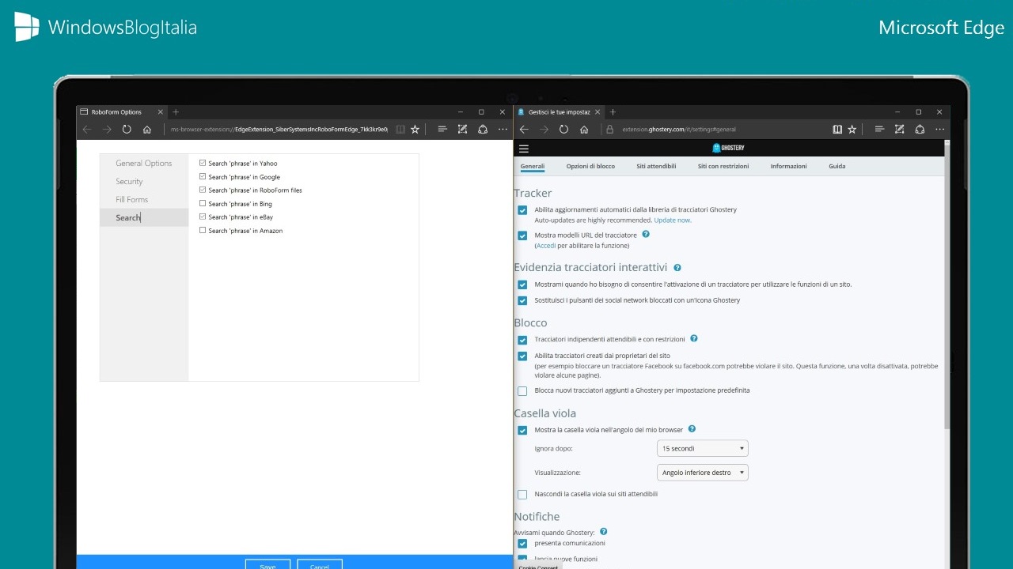Open a new tab next to Gestisci le tue impostaz
The width and height of the screenshot is (1013, 569).
pos(613,112)
